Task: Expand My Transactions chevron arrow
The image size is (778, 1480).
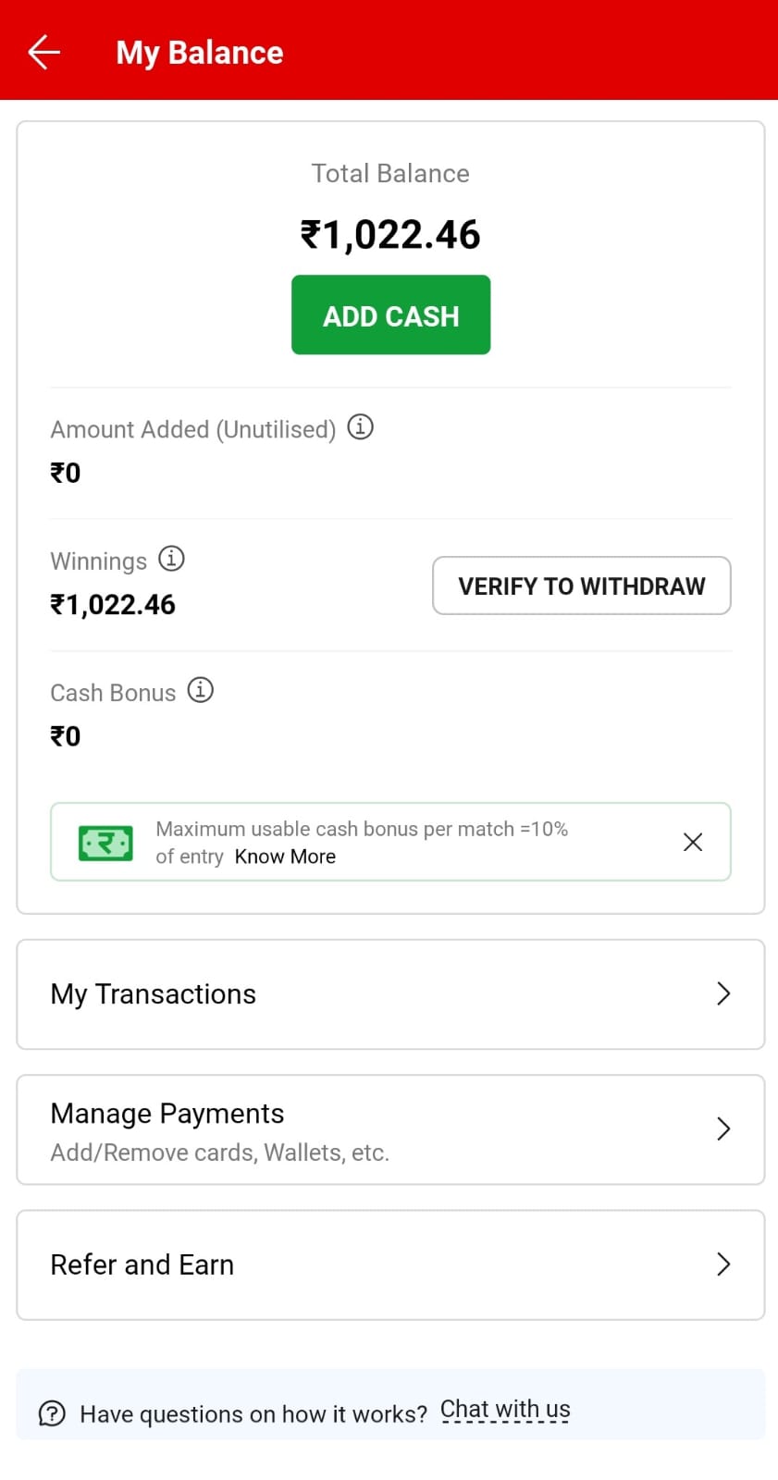Action: (723, 993)
